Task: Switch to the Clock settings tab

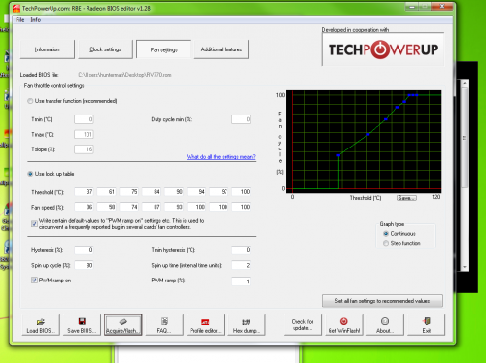Action: [x=105, y=49]
